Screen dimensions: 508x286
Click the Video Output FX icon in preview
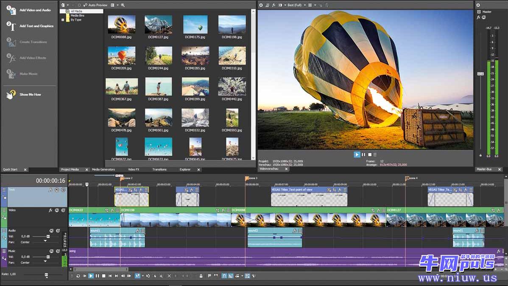274,5
